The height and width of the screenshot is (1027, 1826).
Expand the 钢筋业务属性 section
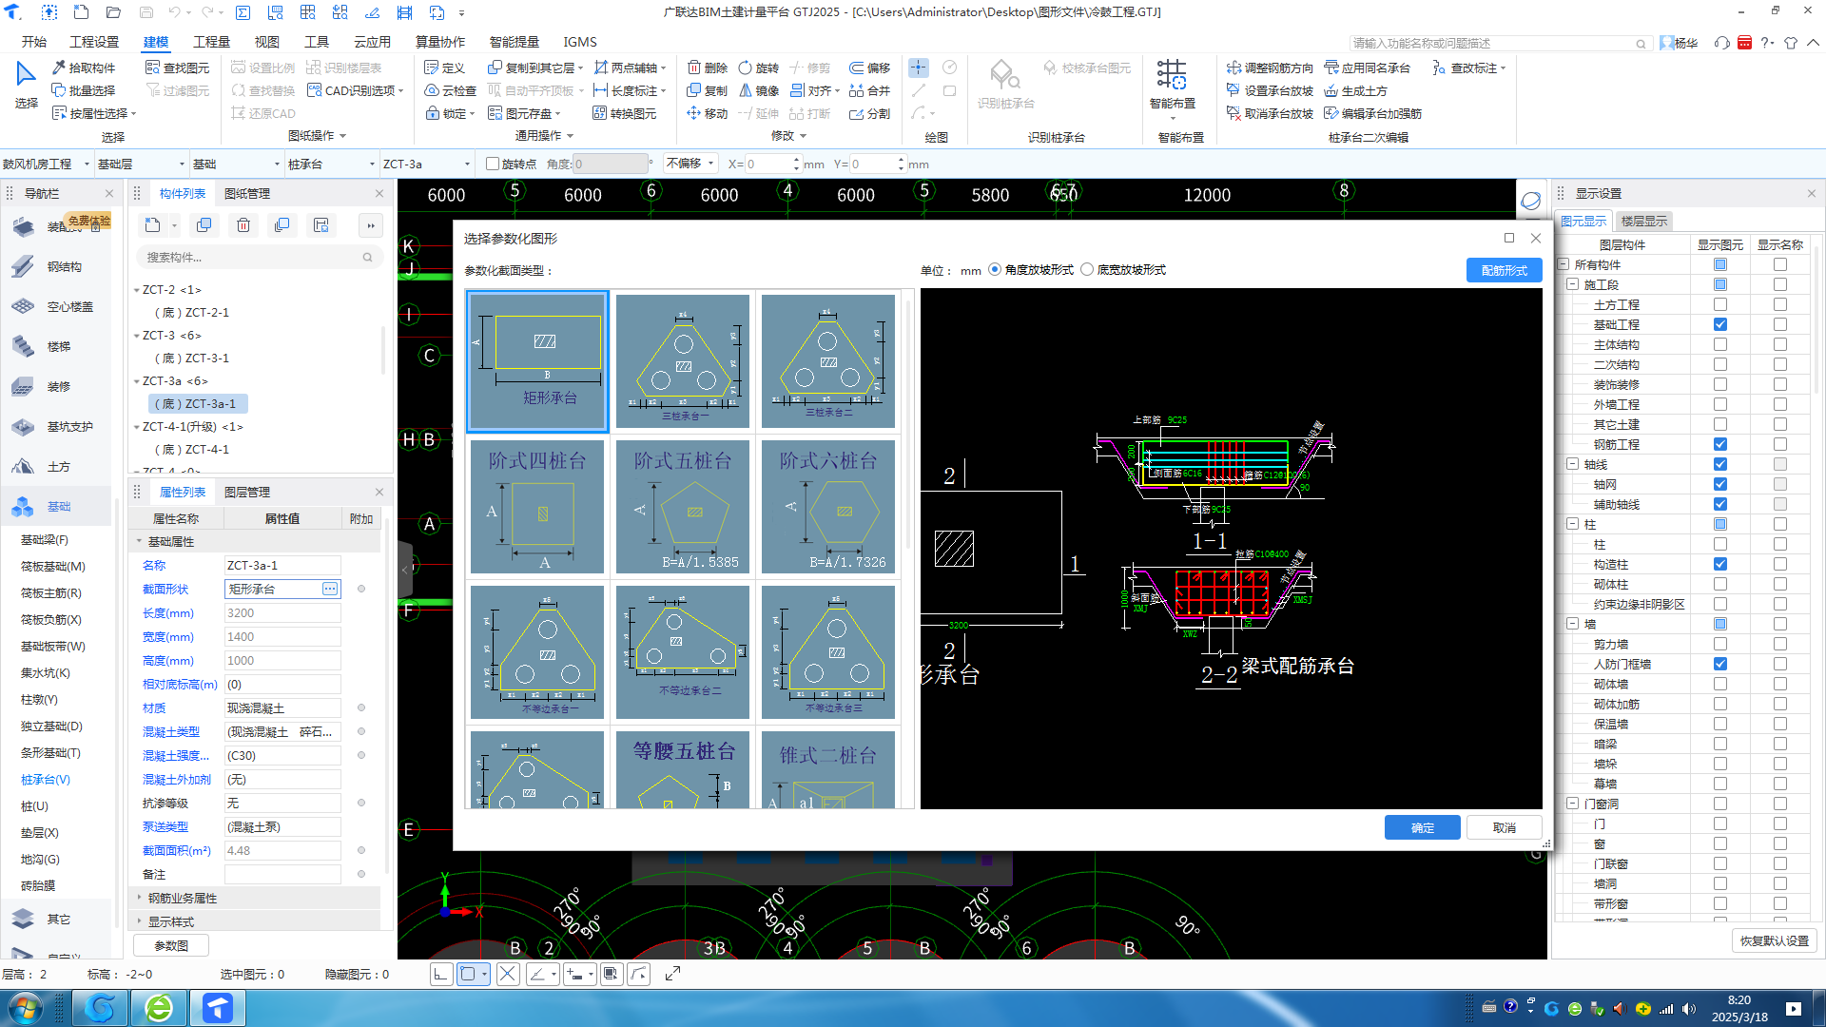(140, 898)
